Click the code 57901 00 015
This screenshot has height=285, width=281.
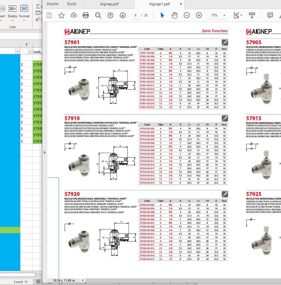click(147, 107)
